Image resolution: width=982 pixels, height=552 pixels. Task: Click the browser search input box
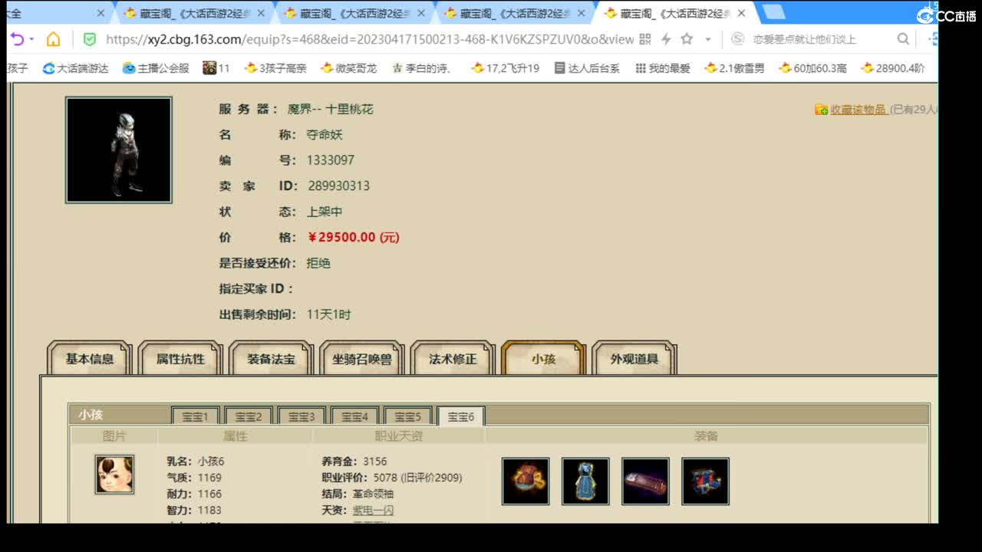817,39
